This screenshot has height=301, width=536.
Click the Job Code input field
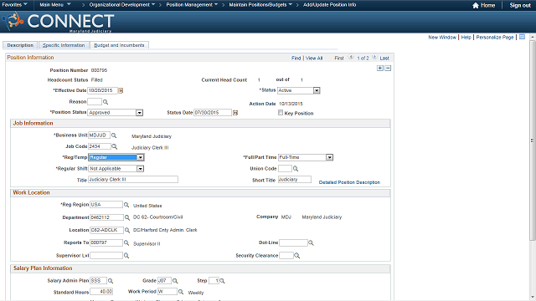coord(100,146)
